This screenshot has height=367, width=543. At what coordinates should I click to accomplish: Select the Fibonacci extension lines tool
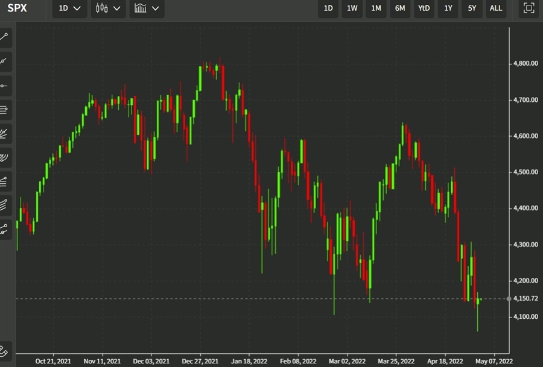5,181
